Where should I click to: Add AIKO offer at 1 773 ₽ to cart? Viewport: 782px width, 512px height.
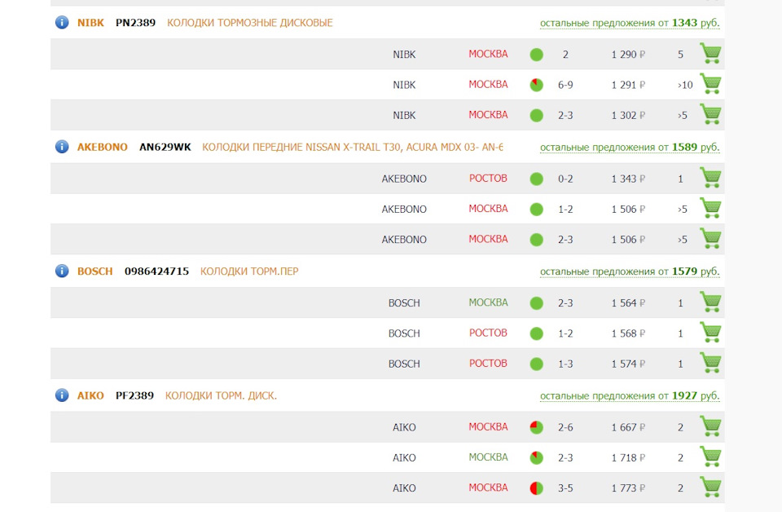pos(710,487)
